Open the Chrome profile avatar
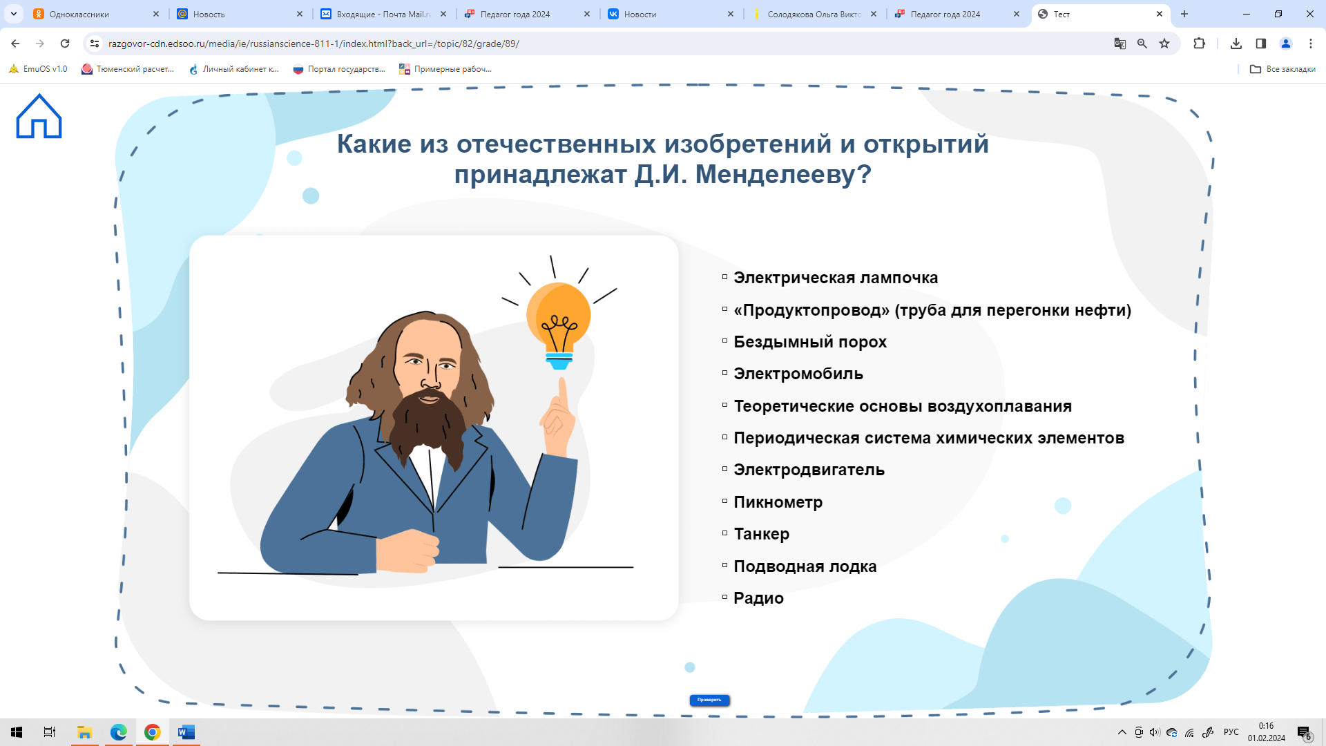The height and width of the screenshot is (746, 1326). pos(1286,44)
